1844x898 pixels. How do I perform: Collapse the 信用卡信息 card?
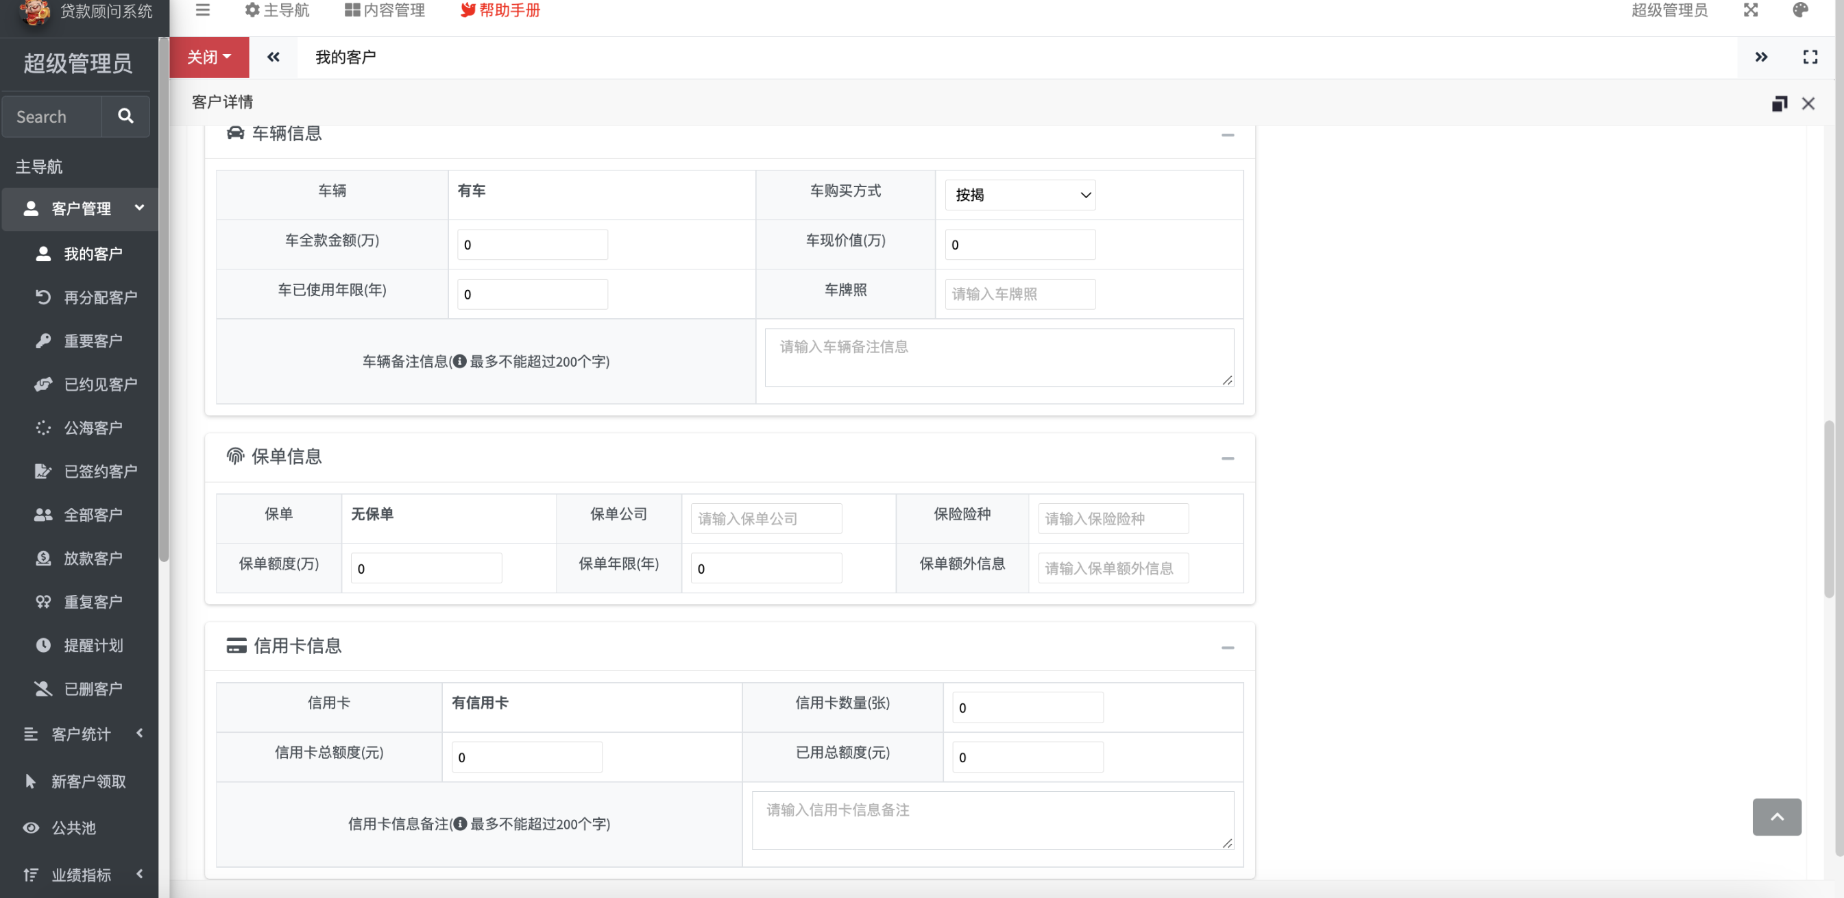1227,647
